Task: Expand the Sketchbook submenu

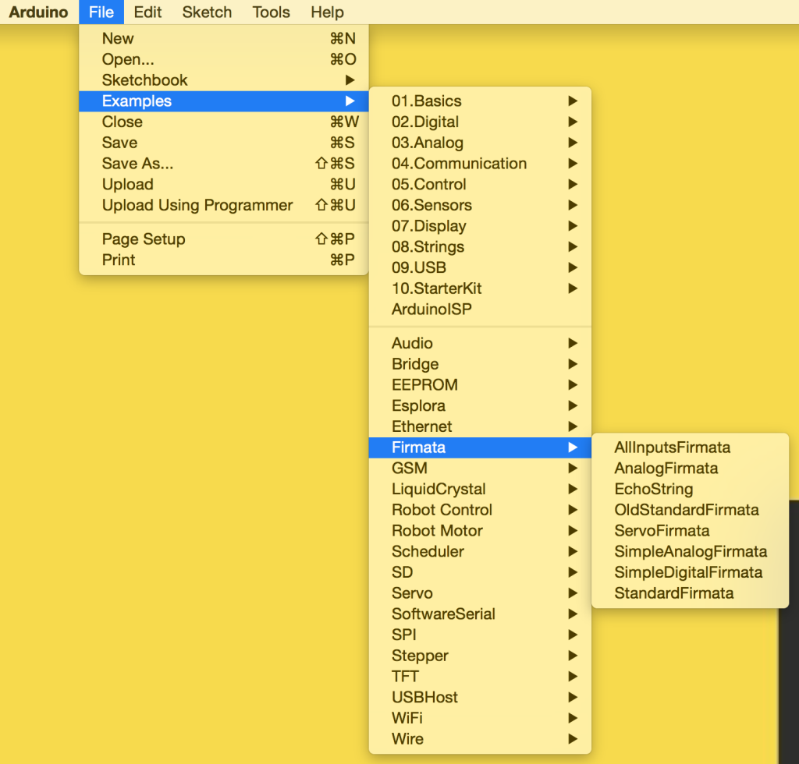Action: pos(144,80)
